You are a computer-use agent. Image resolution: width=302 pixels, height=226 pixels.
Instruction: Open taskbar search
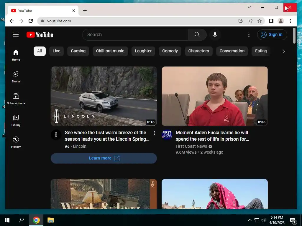21,220
